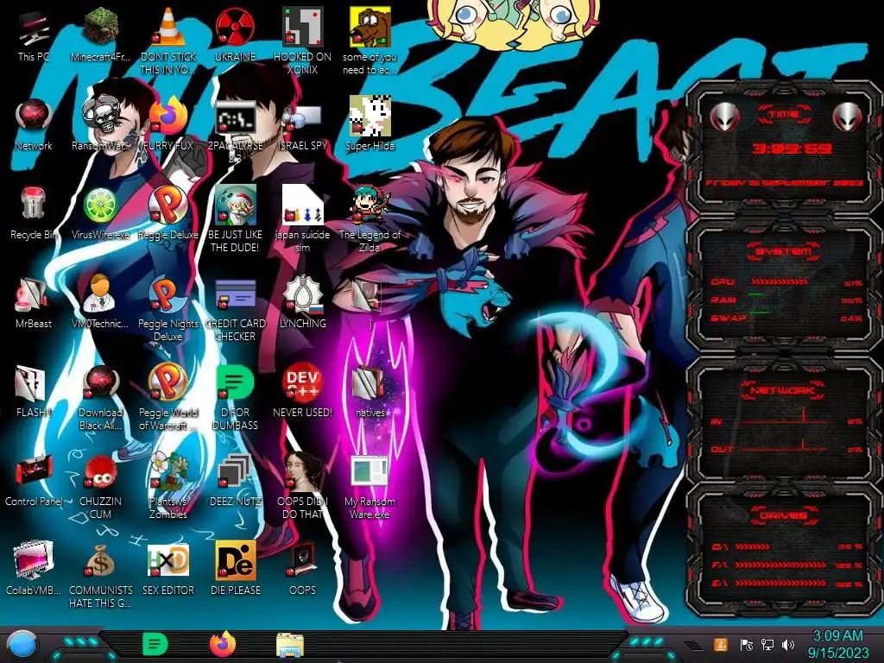Open the natives folder

pos(369,393)
